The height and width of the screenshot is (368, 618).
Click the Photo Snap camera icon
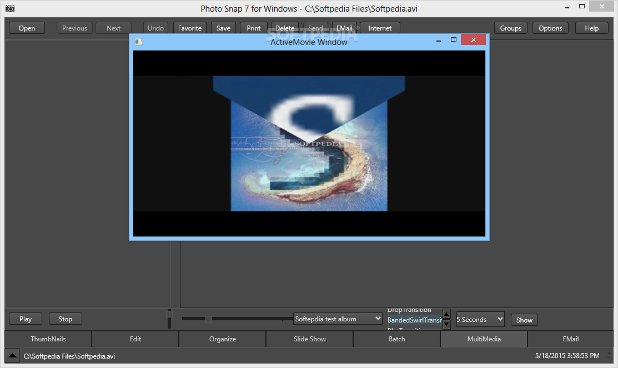(x=10, y=8)
